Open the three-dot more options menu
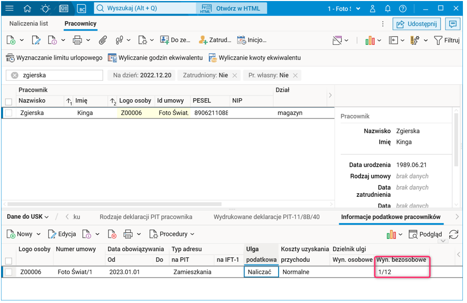This screenshot has width=467, height=303. tap(382, 24)
